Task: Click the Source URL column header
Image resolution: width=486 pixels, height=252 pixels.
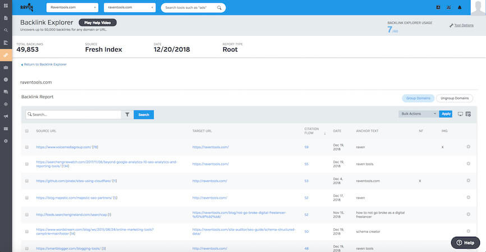Action: [x=46, y=131]
